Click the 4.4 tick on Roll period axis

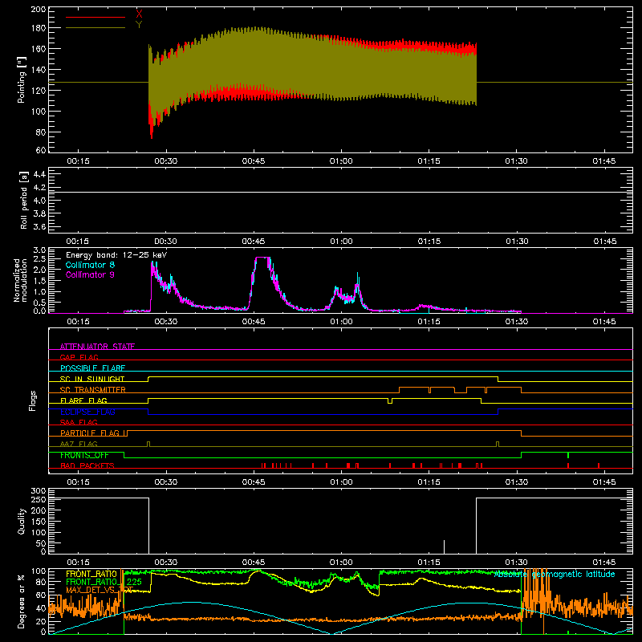(x=39, y=174)
